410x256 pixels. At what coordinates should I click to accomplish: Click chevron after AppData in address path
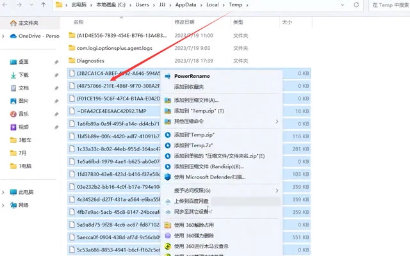pos(201,5)
